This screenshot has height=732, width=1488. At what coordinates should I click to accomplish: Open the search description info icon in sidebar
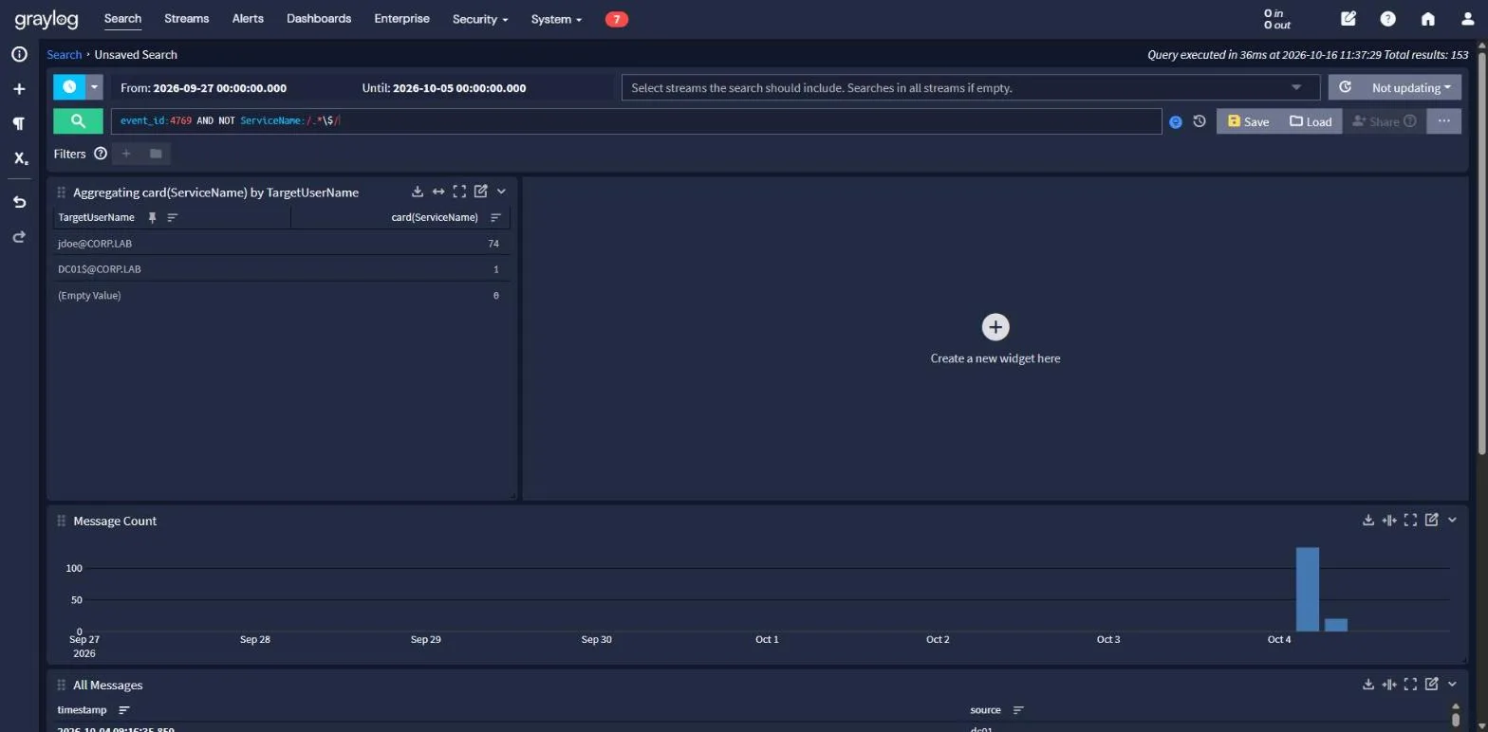click(x=19, y=54)
